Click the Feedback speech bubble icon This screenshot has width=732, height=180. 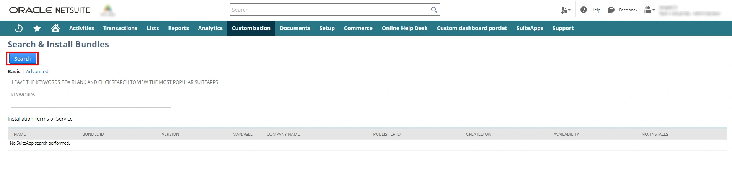click(611, 10)
